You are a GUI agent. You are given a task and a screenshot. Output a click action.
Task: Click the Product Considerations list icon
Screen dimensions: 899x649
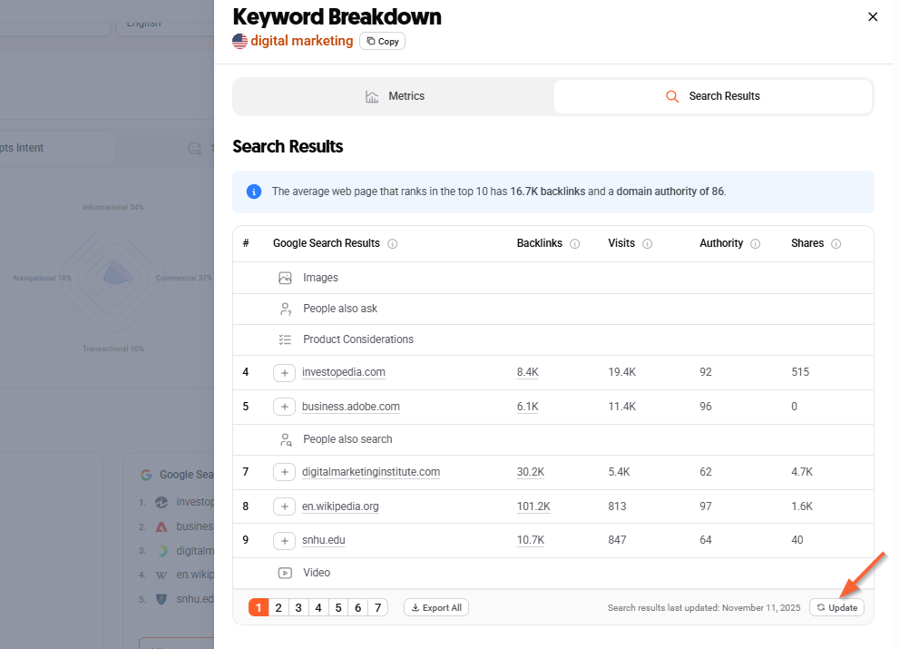point(285,339)
